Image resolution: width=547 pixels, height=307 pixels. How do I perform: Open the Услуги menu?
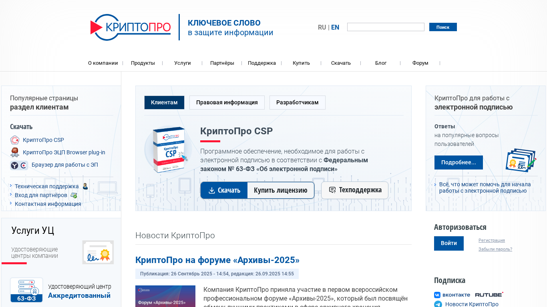click(183, 63)
